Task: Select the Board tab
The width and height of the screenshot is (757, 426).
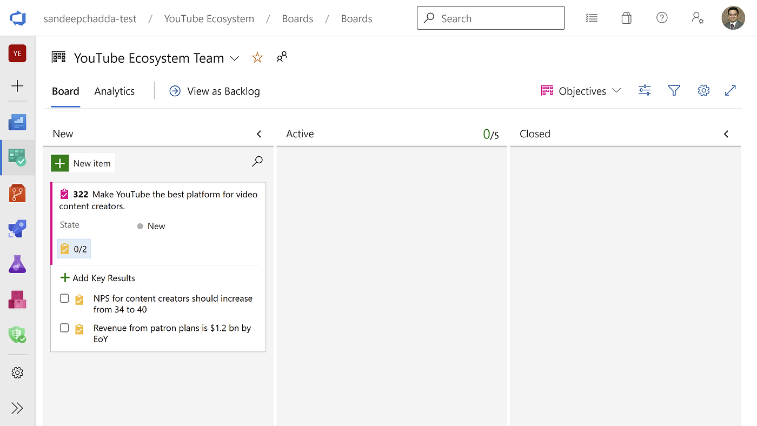Action: (65, 91)
